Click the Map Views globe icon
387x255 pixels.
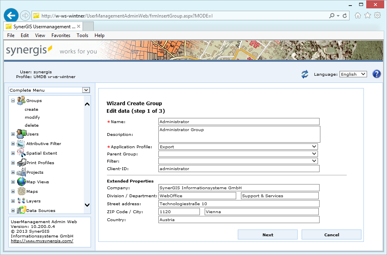point(21,182)
